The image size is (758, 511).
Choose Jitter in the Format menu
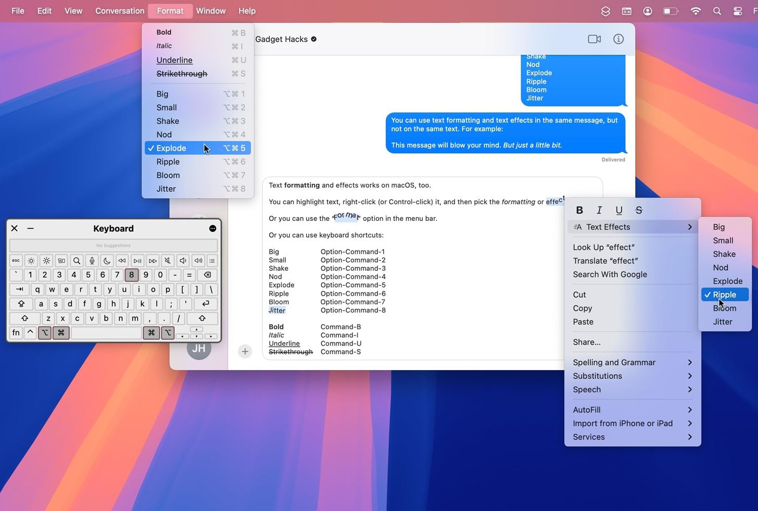coord(198,189)
